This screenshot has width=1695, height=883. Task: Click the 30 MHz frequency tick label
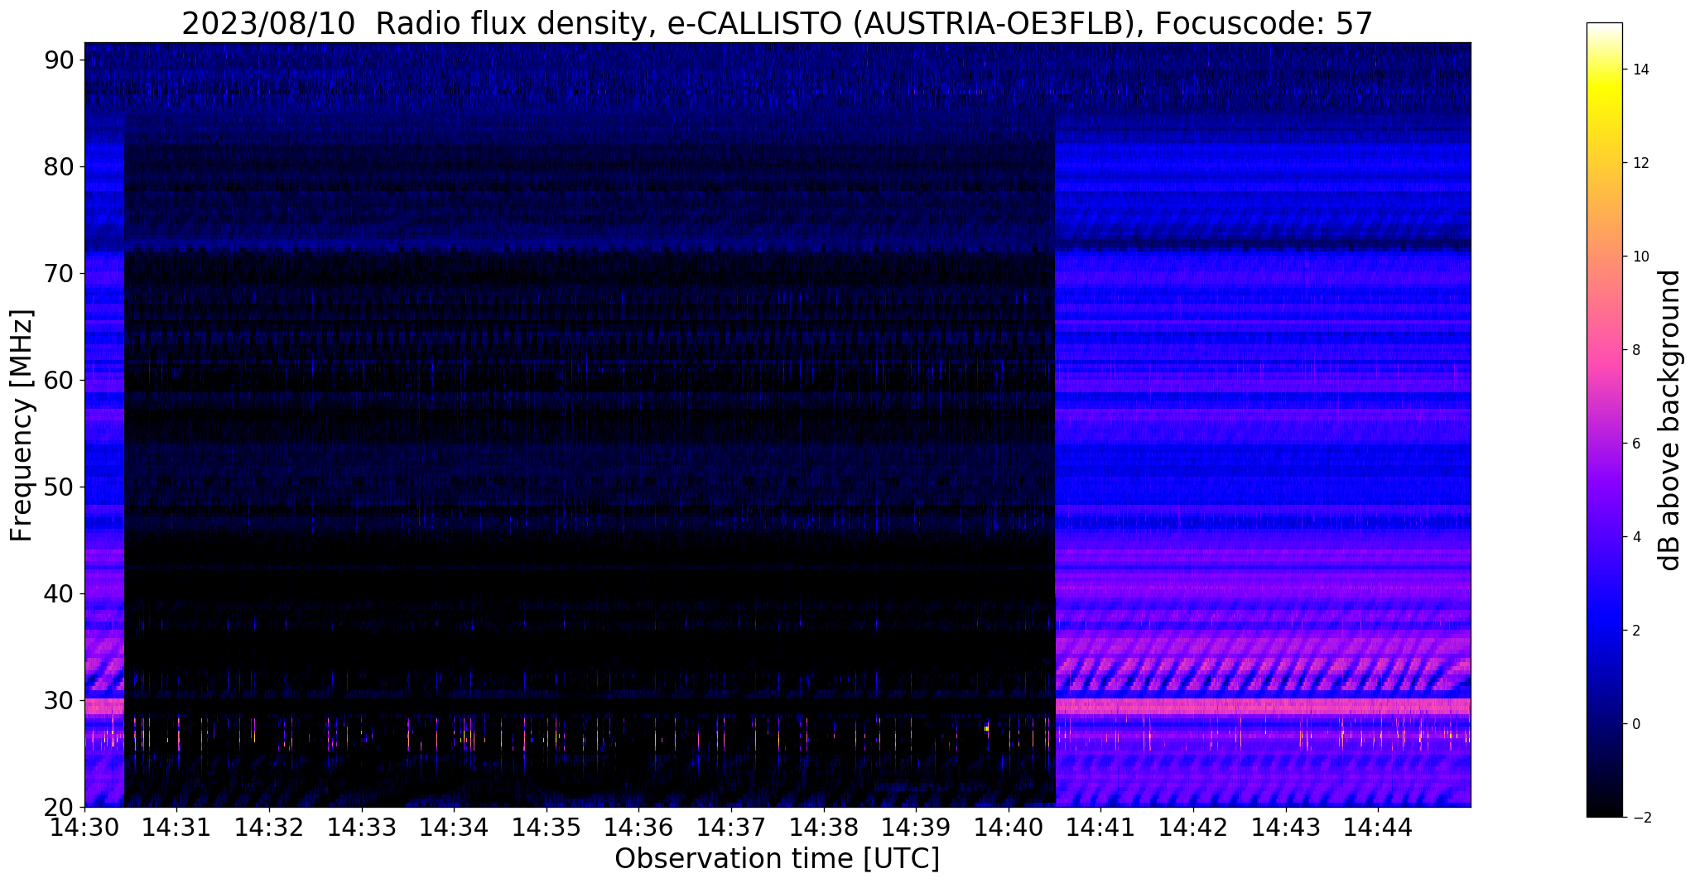pyautogui.click(x=60, y=700)
